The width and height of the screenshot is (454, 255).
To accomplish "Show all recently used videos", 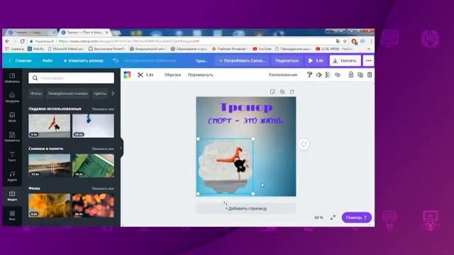I will (x=103, y=109).
